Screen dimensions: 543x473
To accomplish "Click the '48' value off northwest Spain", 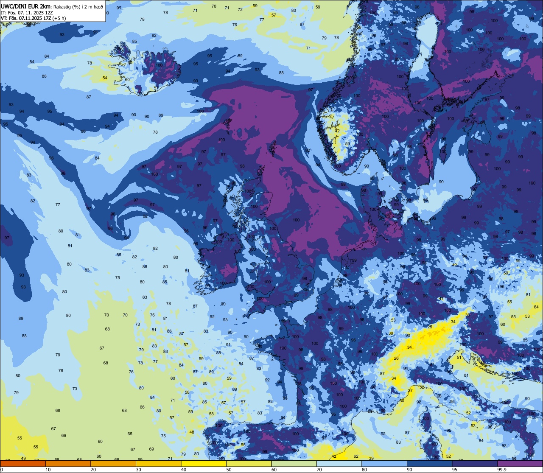I will pos(192,432).
